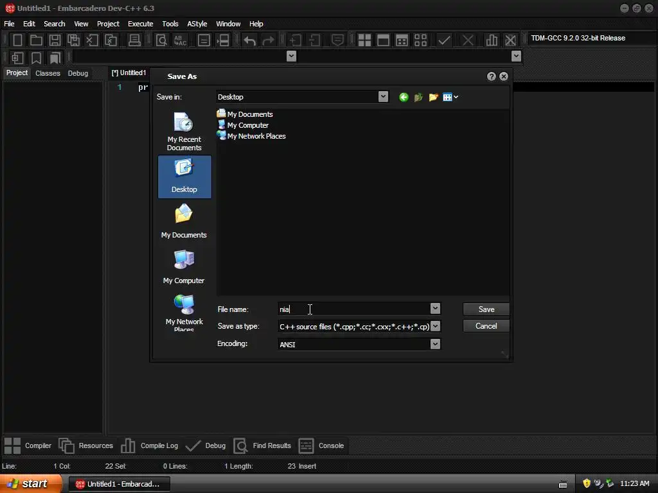Viewport: 658px width, 493px height.
Task: Click the Open file toolbar icon
Action: [x=36, y=40]
